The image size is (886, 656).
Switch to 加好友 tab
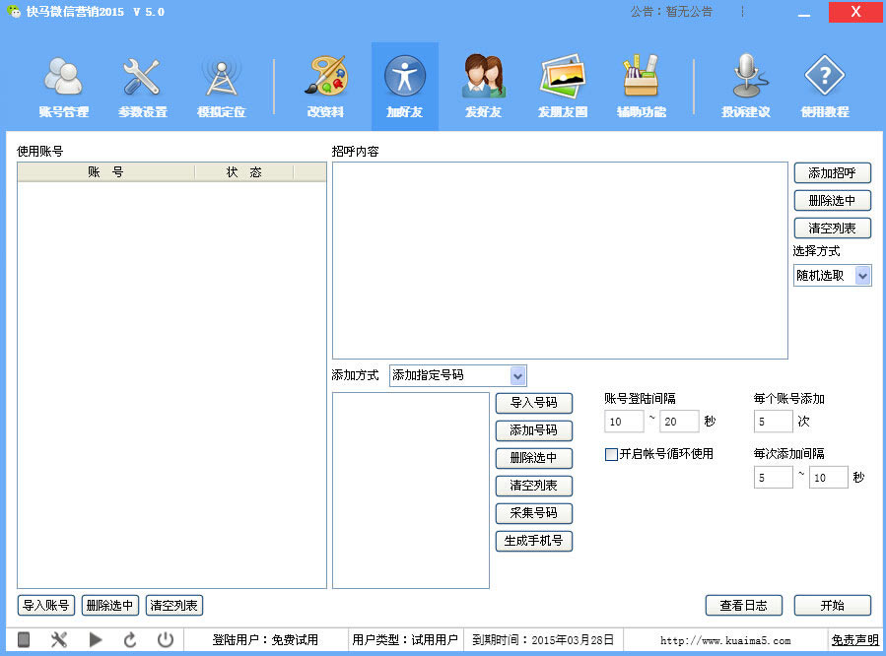click(x=404, y=87)
